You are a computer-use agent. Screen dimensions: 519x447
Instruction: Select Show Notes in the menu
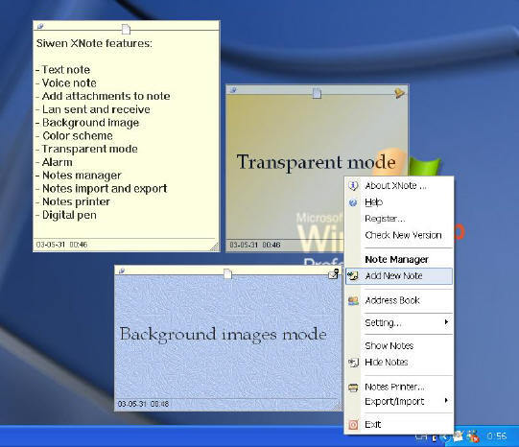pyautogui.click(x=399, y=345)
